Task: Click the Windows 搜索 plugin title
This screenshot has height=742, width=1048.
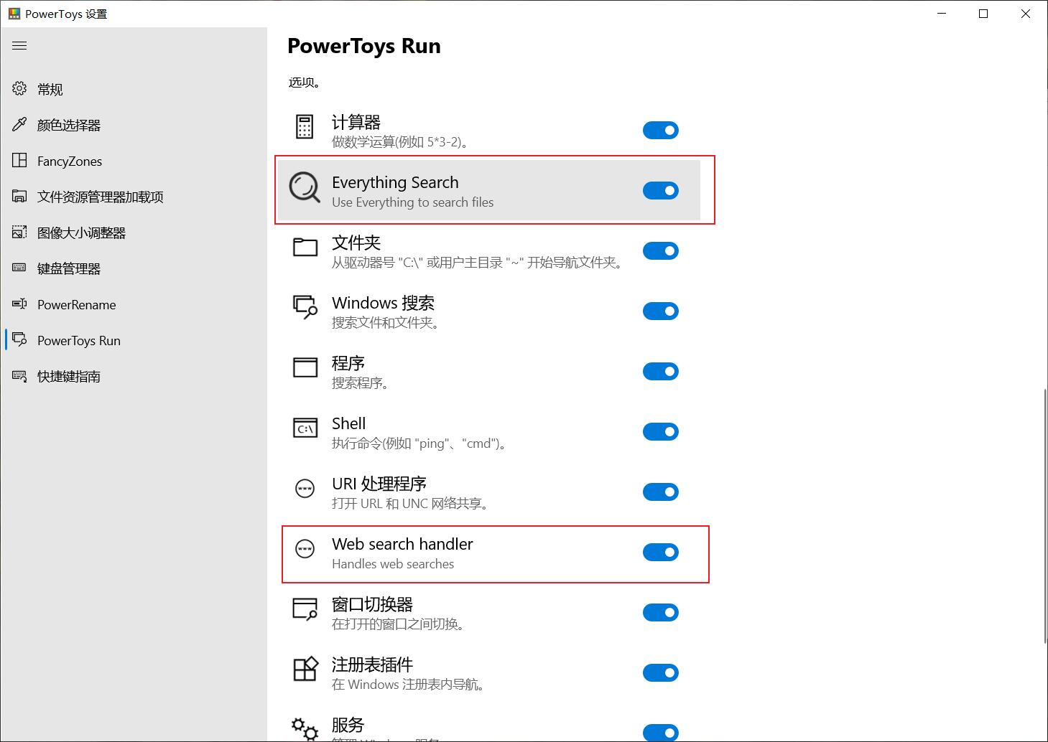Action: (x=383, y=303)
